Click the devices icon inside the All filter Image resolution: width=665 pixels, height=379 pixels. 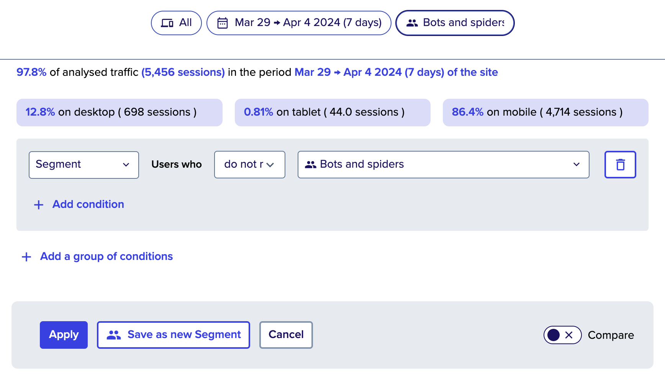coord(168,23)
